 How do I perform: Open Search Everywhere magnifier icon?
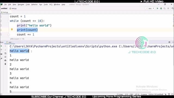tap(172, 8)
